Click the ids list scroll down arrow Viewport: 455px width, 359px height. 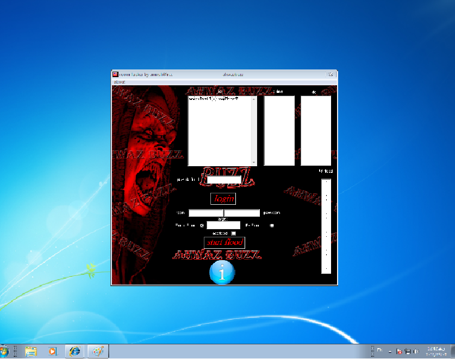point(254,162)
